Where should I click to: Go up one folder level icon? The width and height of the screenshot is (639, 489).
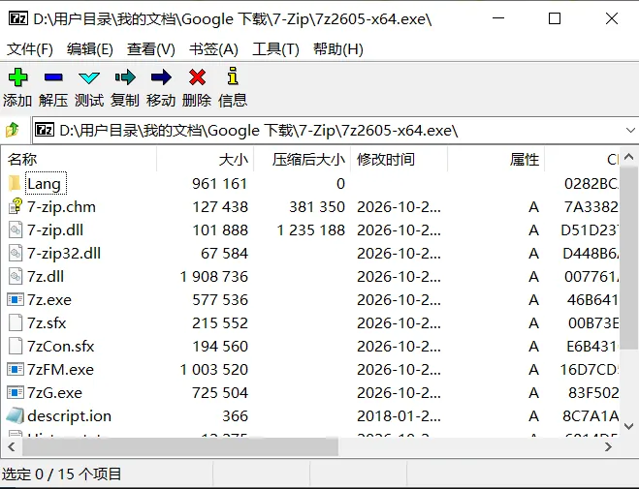(13, 130)
